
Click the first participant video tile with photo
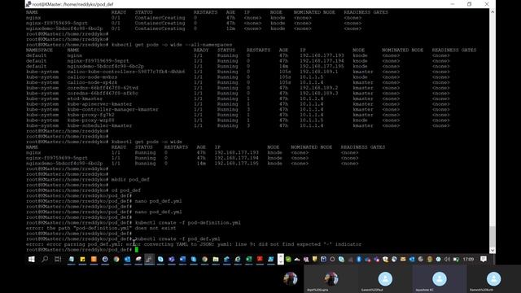tap(331, 279)
